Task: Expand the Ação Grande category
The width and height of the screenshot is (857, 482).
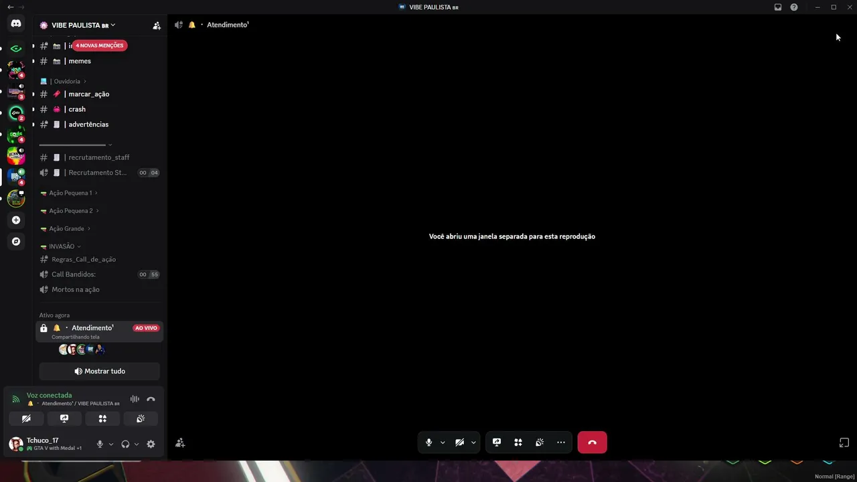Action: 65,229
